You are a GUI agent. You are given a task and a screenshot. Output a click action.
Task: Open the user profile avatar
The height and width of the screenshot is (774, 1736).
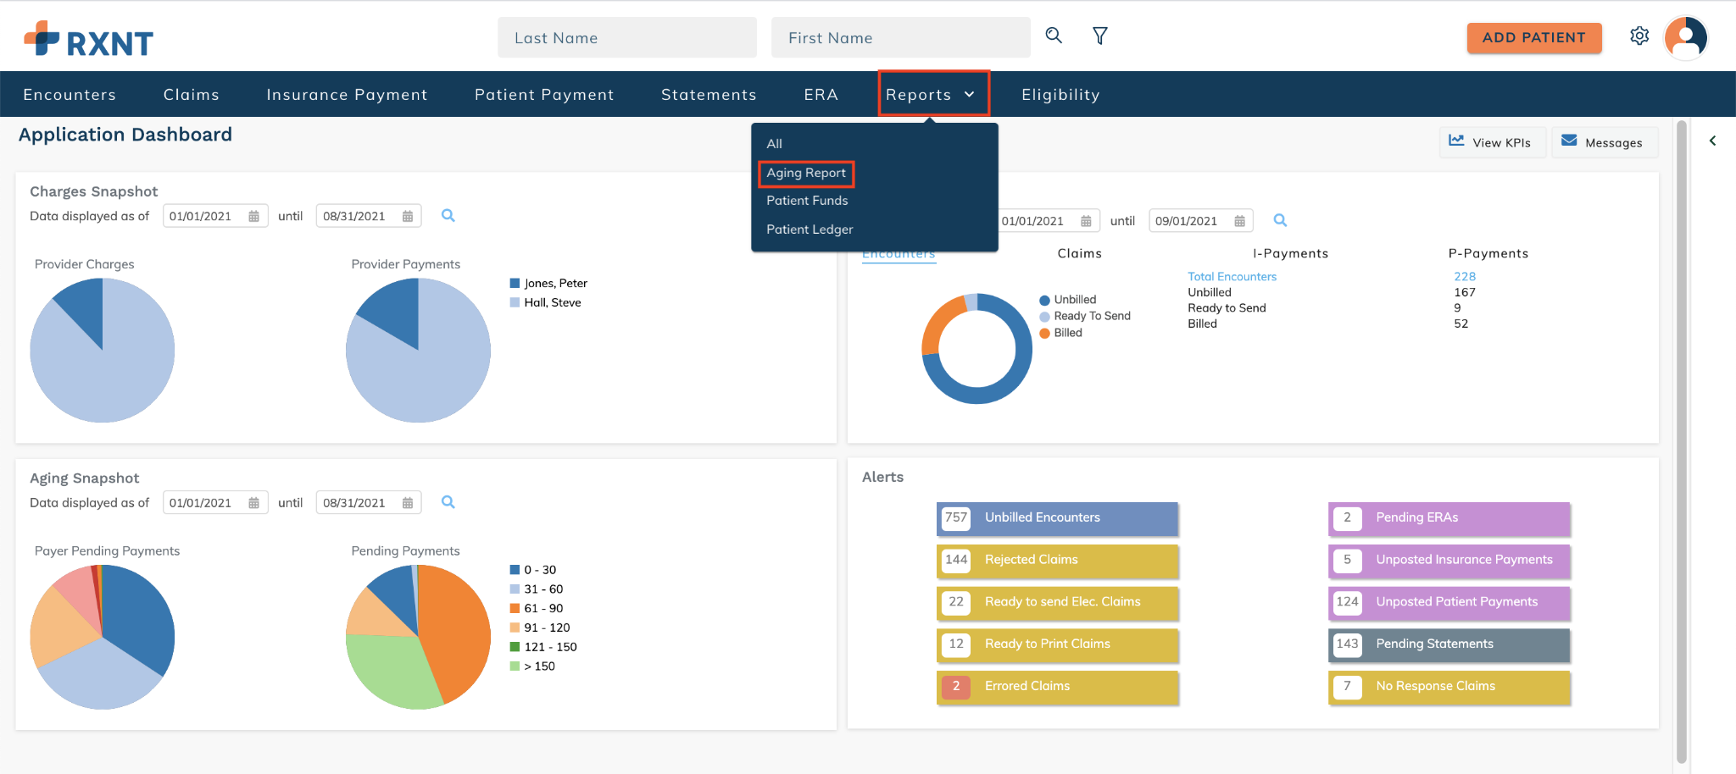click(1685, 37)
